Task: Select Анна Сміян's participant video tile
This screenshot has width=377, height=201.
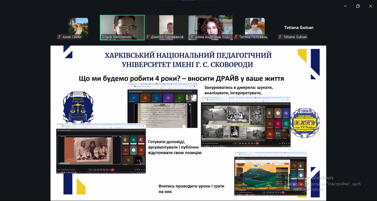Action: (78, 26)
